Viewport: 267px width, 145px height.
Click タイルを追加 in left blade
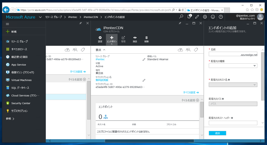point(77,79)
